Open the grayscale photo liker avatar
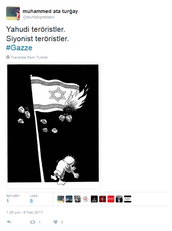Screen dimensions: 172x231 [77, 199]
